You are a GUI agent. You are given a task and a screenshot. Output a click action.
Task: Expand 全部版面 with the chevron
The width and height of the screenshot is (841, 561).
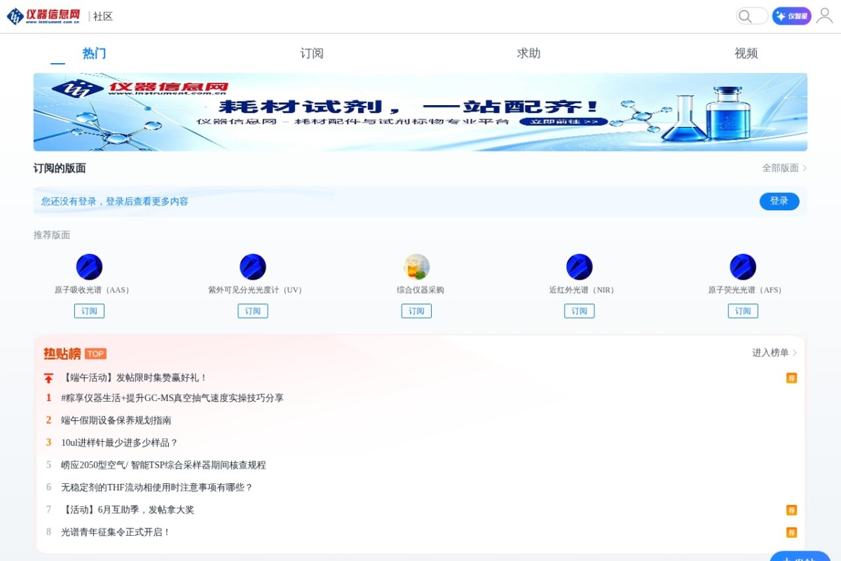785,168
